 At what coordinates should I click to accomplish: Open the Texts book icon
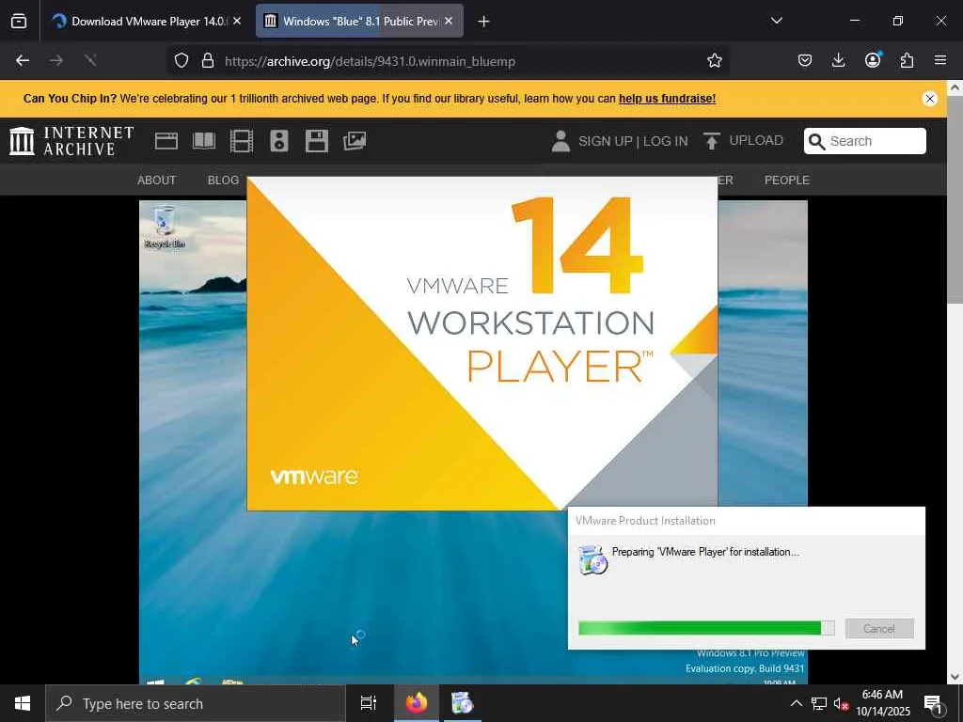pyautogui.click(x=204, y=141)
